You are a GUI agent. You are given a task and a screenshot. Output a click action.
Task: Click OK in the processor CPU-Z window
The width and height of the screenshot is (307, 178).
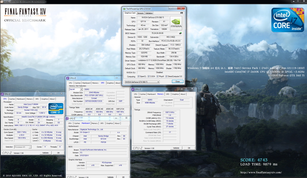(58, 153)
